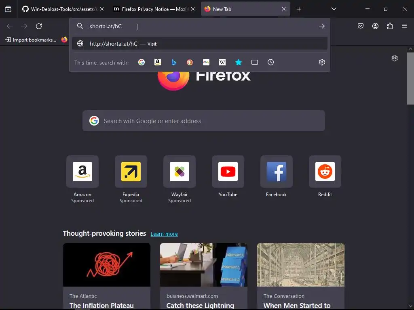Visit http://shortal.at/hC suggestion

(200, 44)
